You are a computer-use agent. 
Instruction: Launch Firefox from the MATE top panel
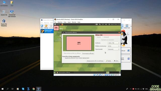(x=62, y=24)
